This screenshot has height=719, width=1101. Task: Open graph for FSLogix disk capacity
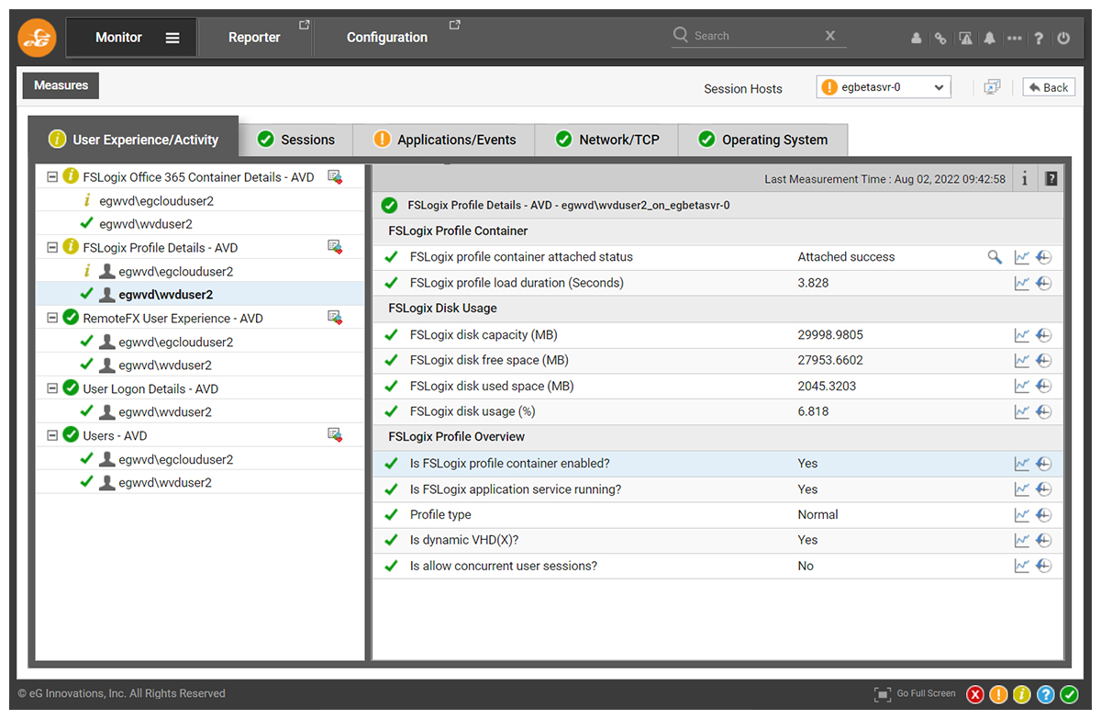click(x=1021, y=335)
